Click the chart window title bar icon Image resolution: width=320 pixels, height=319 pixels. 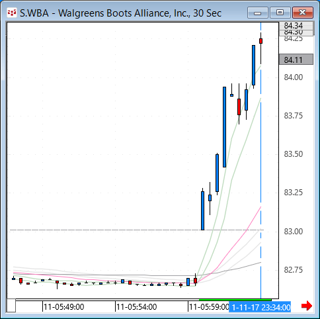point(12,13)
